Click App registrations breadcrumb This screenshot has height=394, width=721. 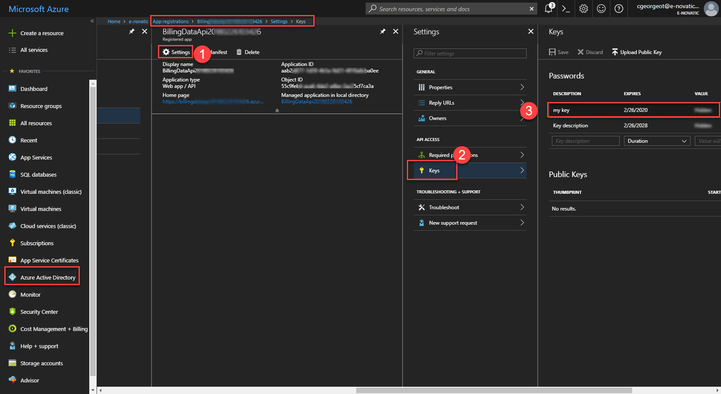point(171,21)
